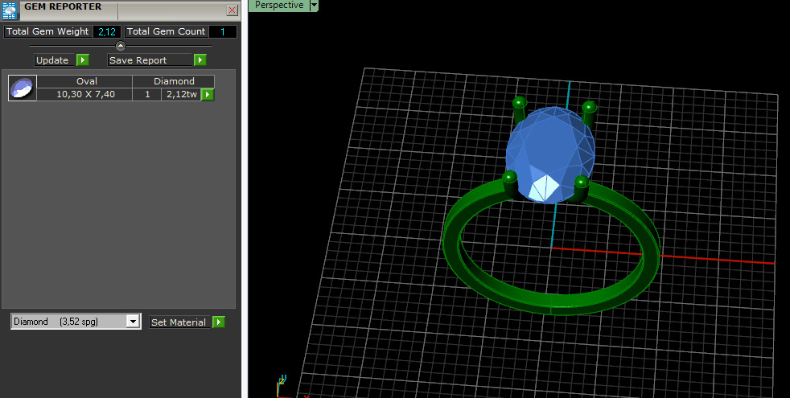Click the Update button
Screen dimensions: 790x398
[x=54, y=60]
